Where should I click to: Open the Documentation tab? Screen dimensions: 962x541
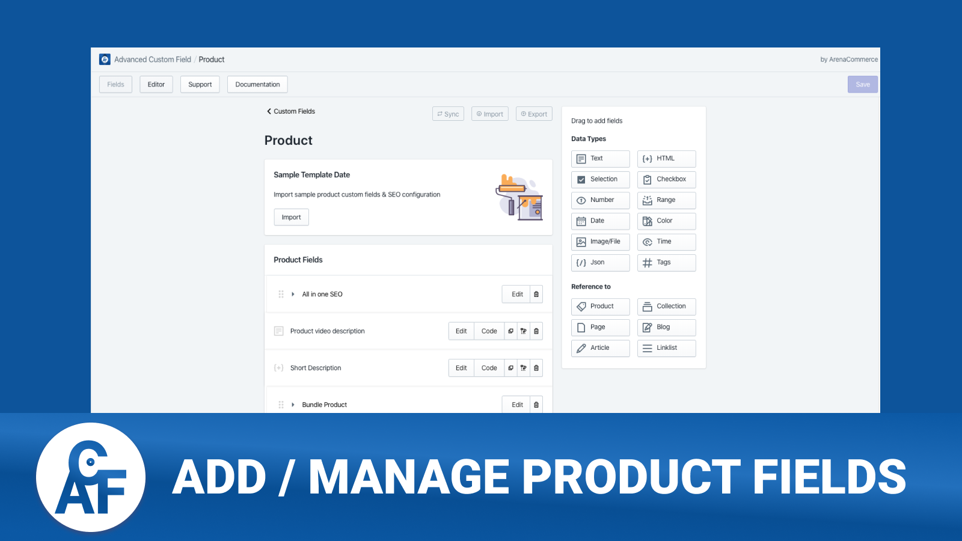point(257,85)
